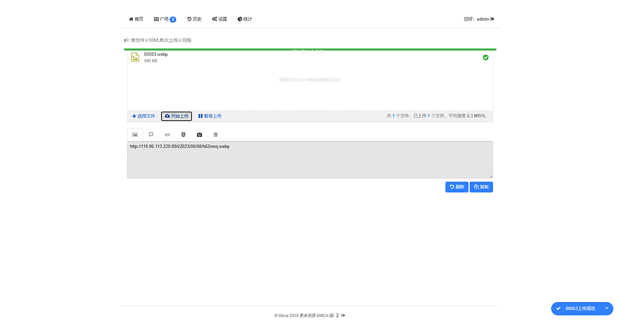Click the 选择文件 select files button
The height and width of the screenshot is (322, 620).
point(143,116)
